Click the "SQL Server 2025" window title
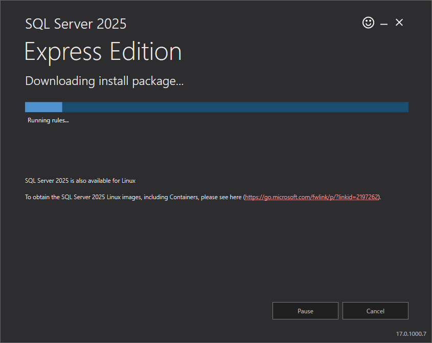The image size is (432, 343). 76,24
